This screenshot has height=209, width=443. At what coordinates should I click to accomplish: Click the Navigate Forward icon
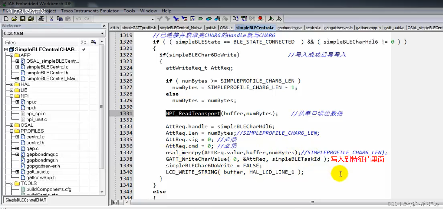coord(226,19)
